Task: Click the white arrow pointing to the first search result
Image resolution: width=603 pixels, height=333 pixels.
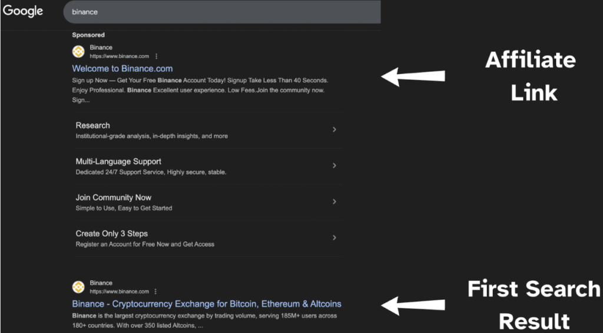Action: (413, 306)
